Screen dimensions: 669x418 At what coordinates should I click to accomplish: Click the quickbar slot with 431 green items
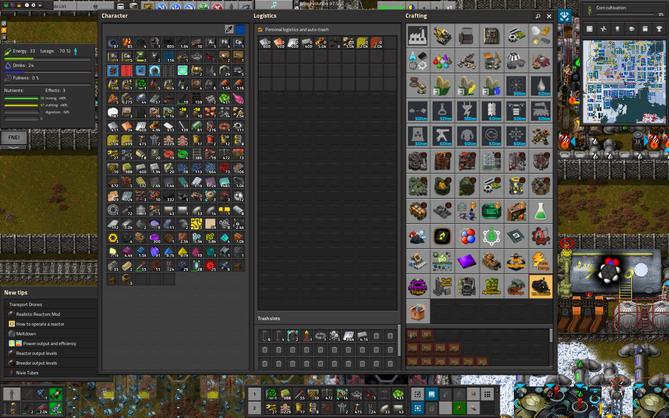398,394
